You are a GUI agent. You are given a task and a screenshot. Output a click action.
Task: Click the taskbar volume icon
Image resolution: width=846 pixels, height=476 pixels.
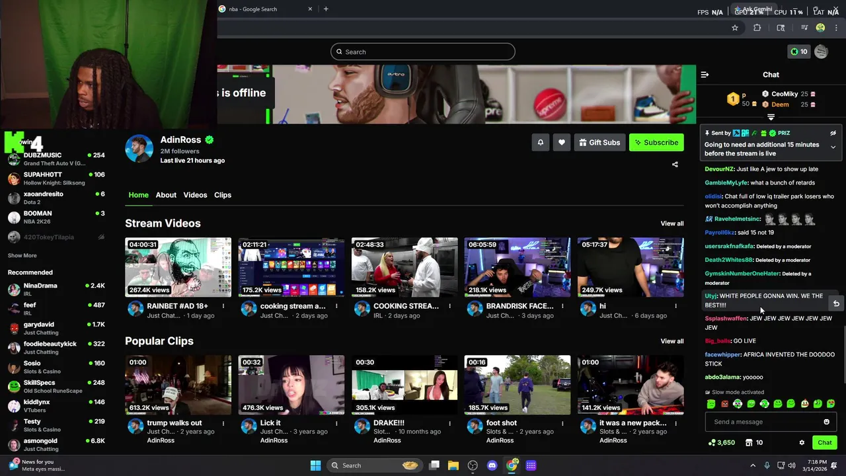pyautogui.click(x=792, y=465)
